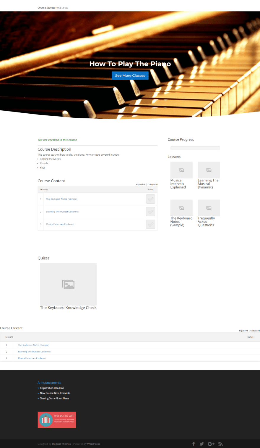Open Registration Deadline announcement
Image resolution: width=260 pixels, height=448 pixels.
[52, 388]
